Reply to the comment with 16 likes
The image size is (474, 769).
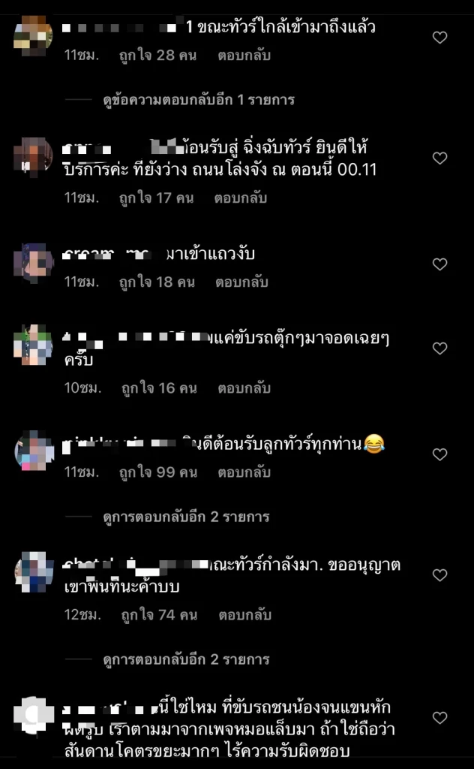click(244, 388)
